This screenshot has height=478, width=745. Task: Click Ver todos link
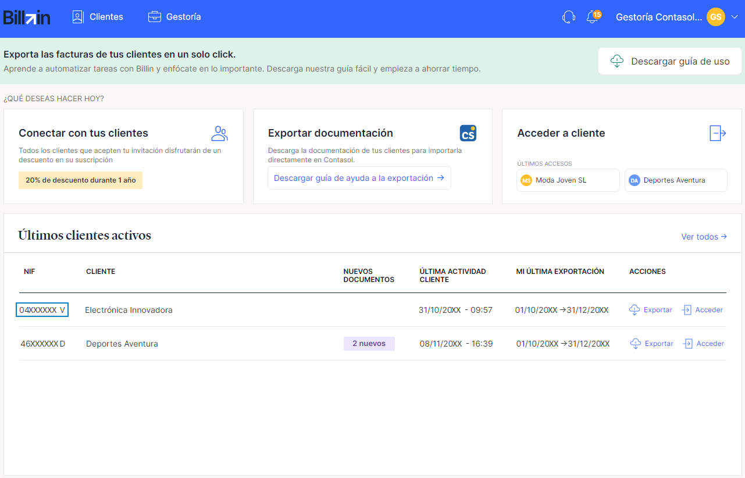click(x=704, y=237)
